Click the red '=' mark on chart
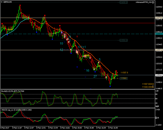The width and height of the screenshot is (163, 130). 77,36
